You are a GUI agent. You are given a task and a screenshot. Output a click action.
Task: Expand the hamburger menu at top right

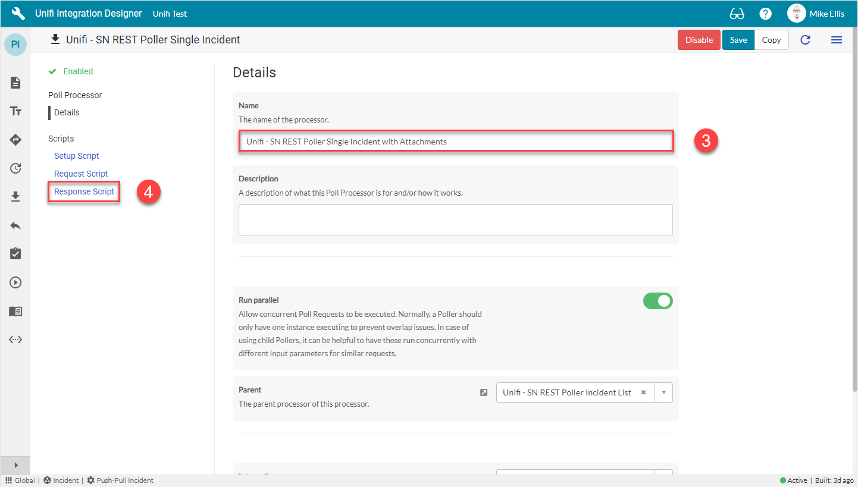click(x=837, y=40)
